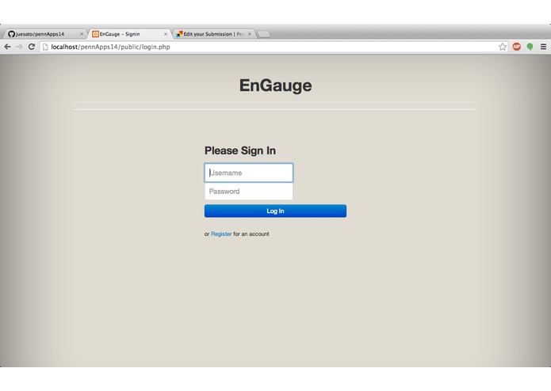Image resolution: width=551 pixels, height=391 pixels.
Task: Go back with the browser back arrow
Action: (x=7, y=47)
